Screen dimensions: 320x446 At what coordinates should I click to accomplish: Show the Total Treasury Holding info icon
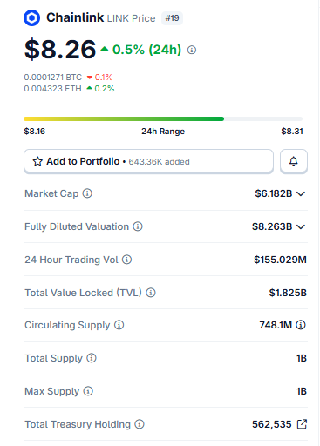coord(140,424)
